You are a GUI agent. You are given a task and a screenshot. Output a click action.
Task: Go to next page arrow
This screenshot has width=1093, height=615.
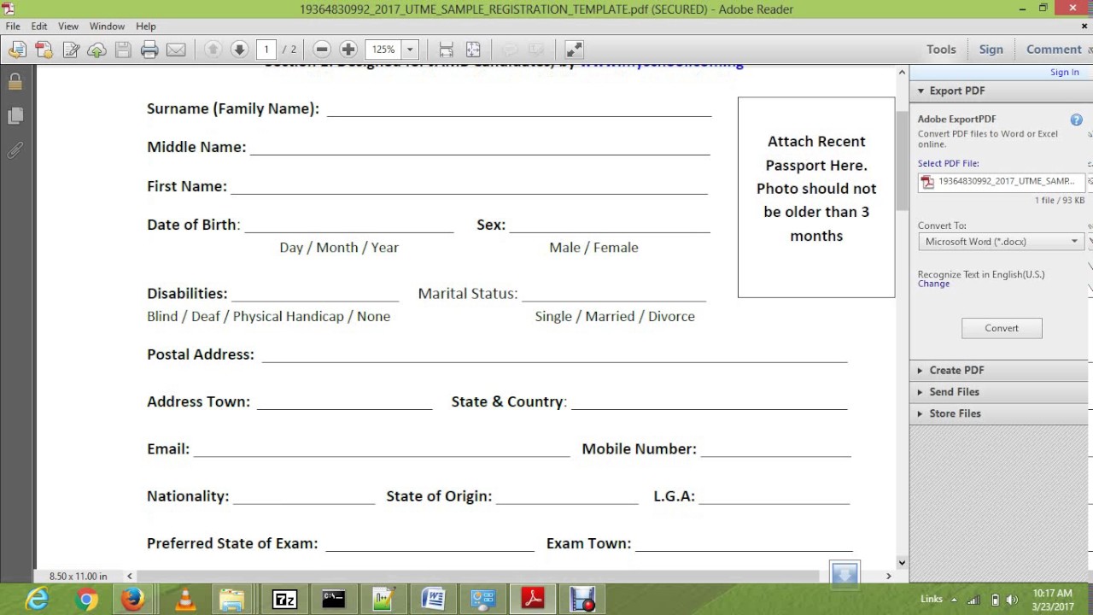click(x=239, y=50)
